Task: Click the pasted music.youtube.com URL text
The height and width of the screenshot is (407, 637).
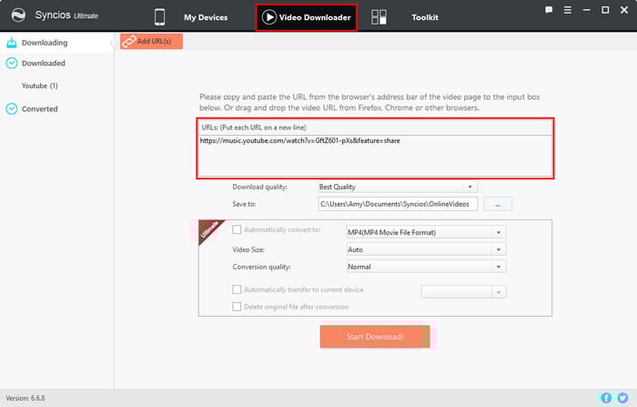Action: 299,141
